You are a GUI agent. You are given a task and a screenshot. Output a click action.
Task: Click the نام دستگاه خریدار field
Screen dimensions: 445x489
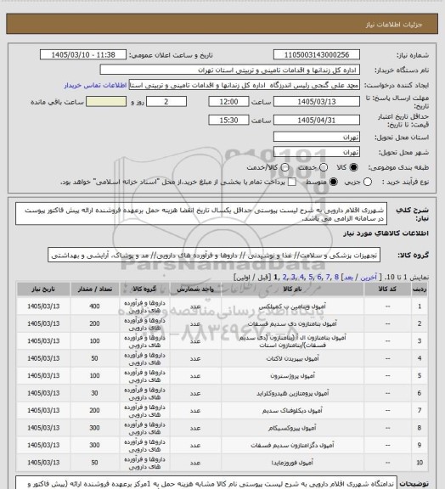coord(229,70)
